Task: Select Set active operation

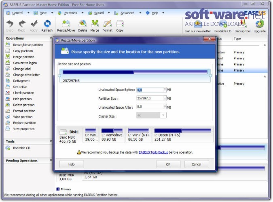Action: (16, 87)
